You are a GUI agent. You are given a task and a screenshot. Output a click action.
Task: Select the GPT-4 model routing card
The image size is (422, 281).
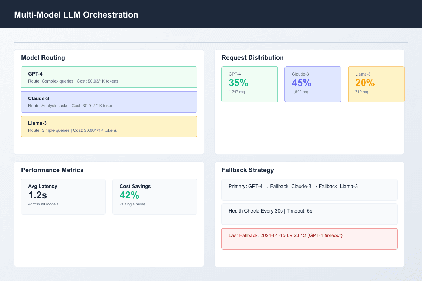click(109, 77)
